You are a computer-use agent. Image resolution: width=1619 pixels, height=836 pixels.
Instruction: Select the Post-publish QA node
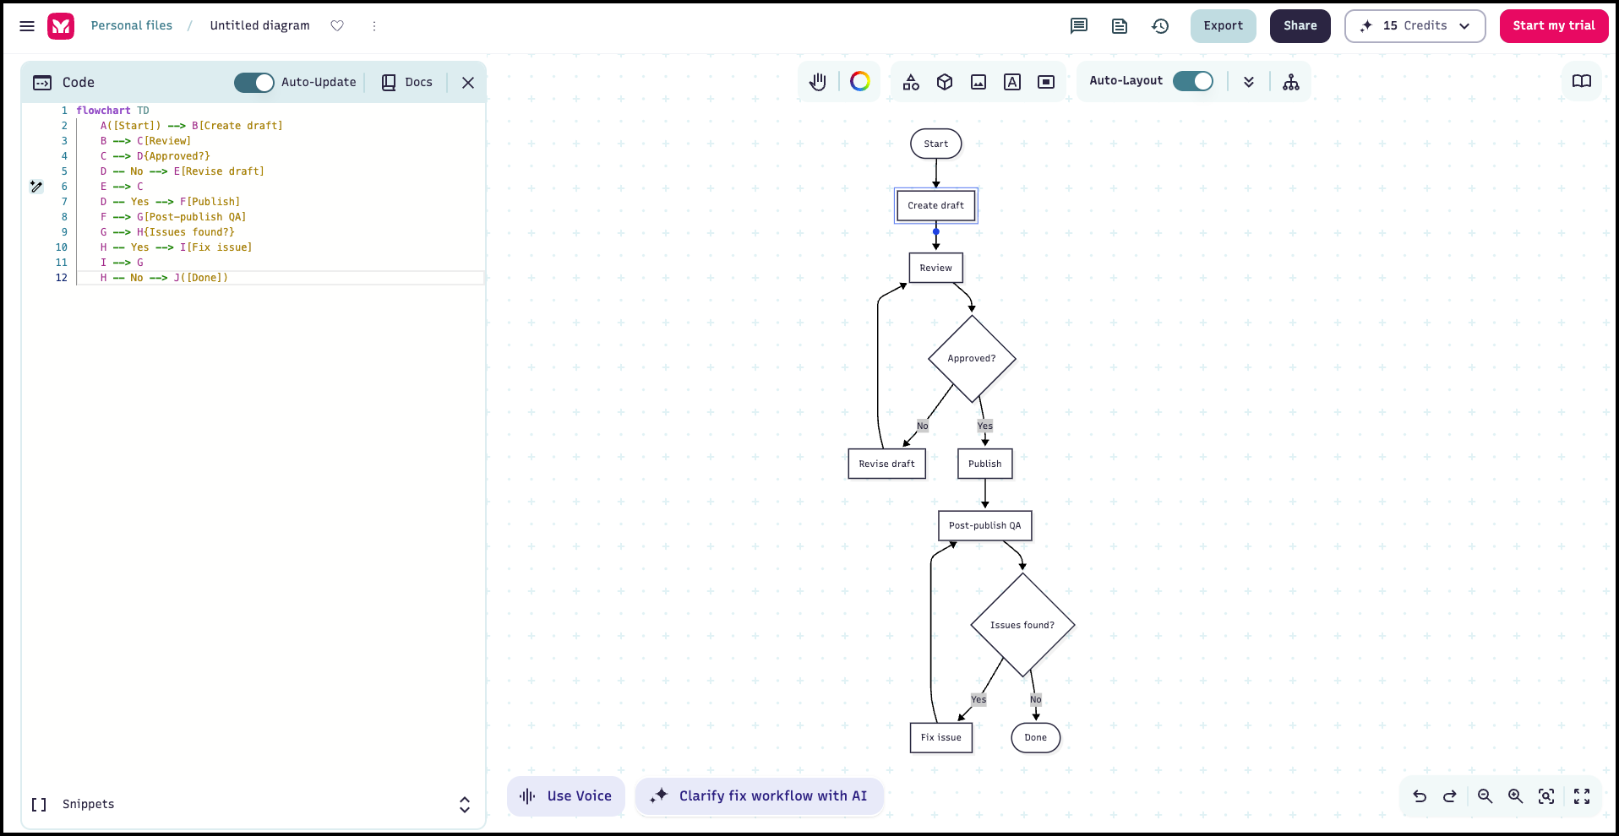click(985, 525)
